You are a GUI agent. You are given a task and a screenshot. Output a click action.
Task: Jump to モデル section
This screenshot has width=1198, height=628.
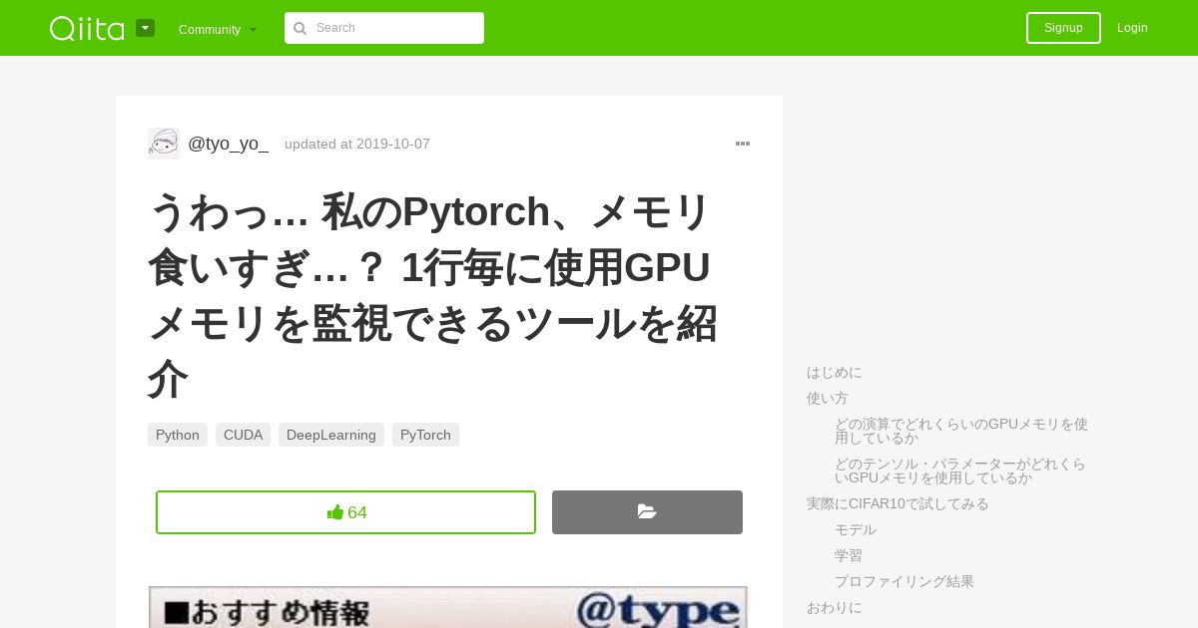coord(856,529)
